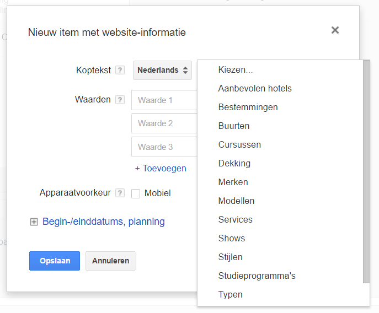Select Kiezen... in the dropdown list
This screenshot has height=313, width=379.
pyautogui.click(x=236, y=69)
